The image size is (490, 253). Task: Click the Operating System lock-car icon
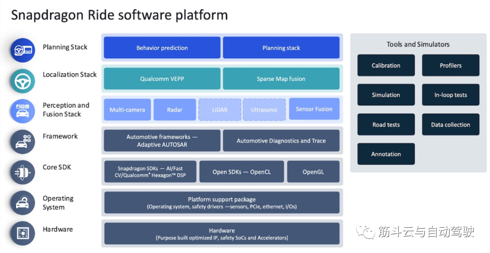23,203
